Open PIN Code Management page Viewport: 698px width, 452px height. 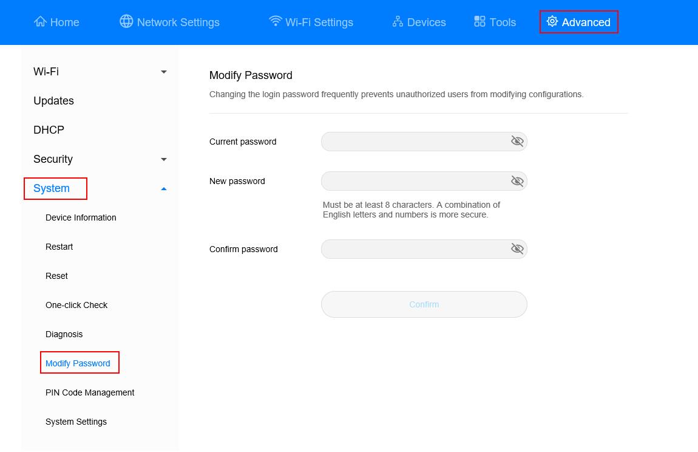[x=90, y=392]
